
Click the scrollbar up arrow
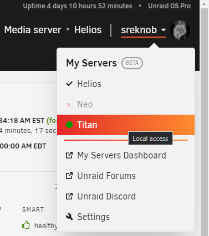pos(205,4)
